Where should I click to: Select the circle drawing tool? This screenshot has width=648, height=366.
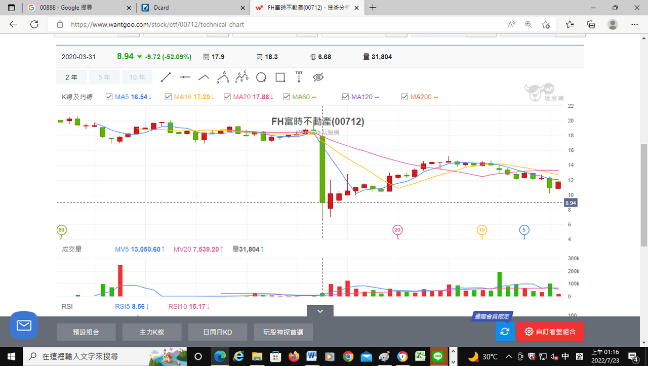261,77
